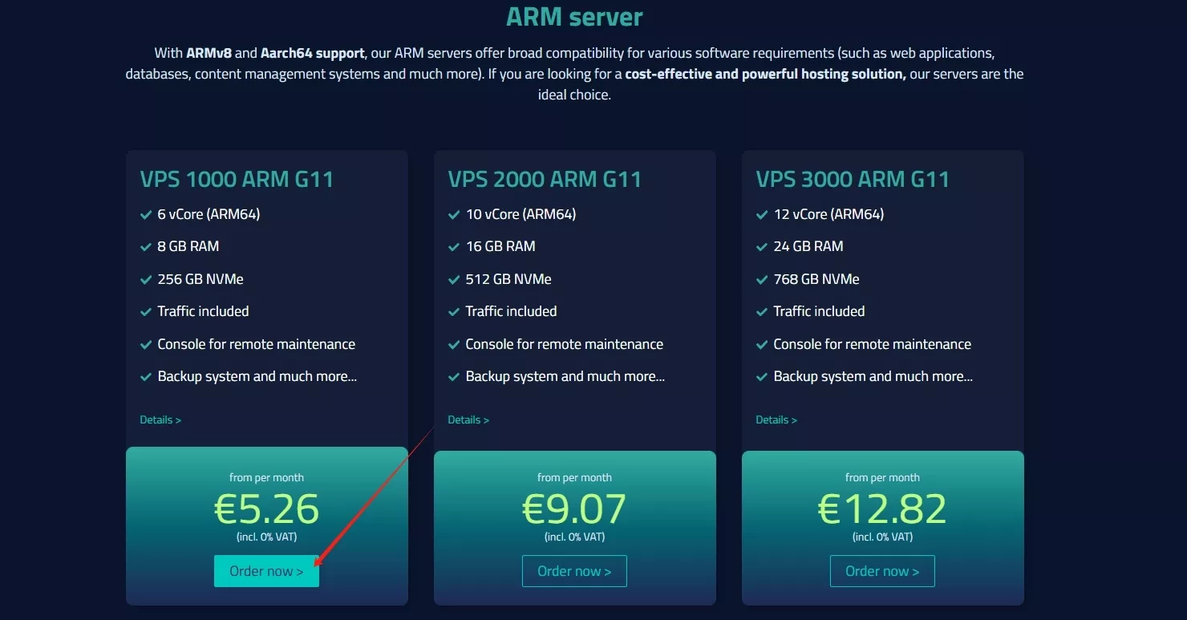Viewport: 1187px width, 620px height.
Task: Click the checkmark beside 24 GB RAM
Action: click(762, 247)
